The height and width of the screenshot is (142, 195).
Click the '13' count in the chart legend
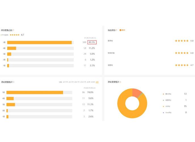[x=185, y=94]
